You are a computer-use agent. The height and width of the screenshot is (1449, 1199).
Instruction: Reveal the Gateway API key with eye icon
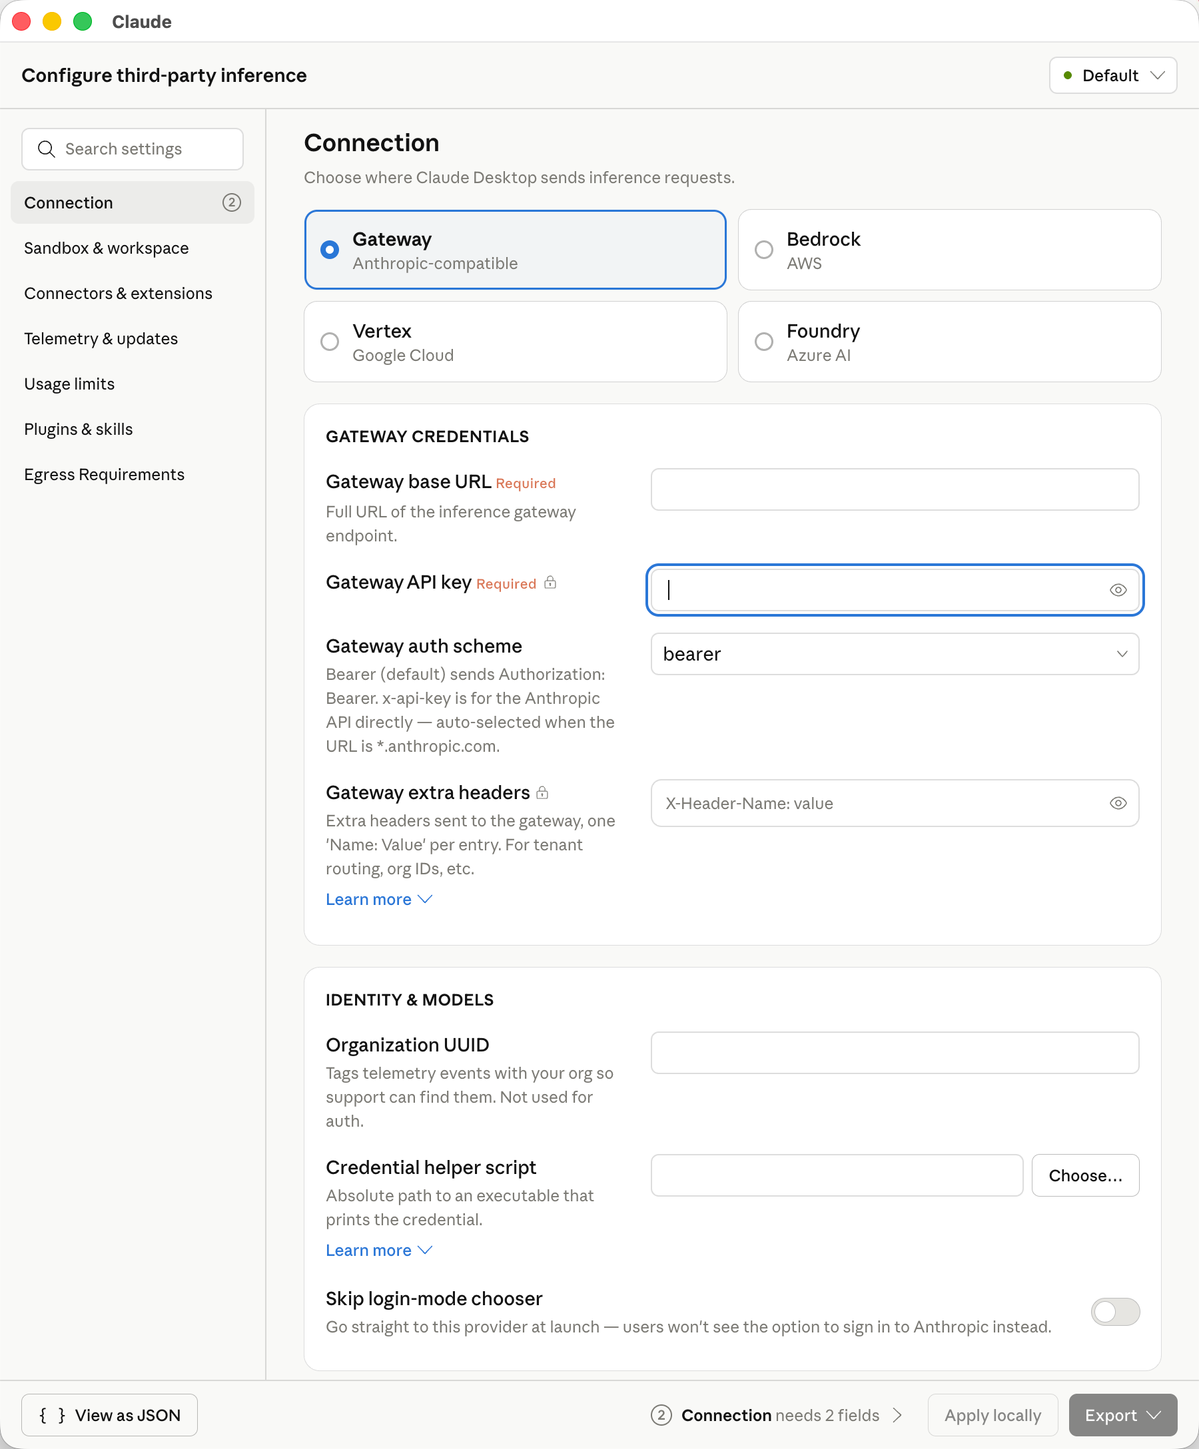1118,590
